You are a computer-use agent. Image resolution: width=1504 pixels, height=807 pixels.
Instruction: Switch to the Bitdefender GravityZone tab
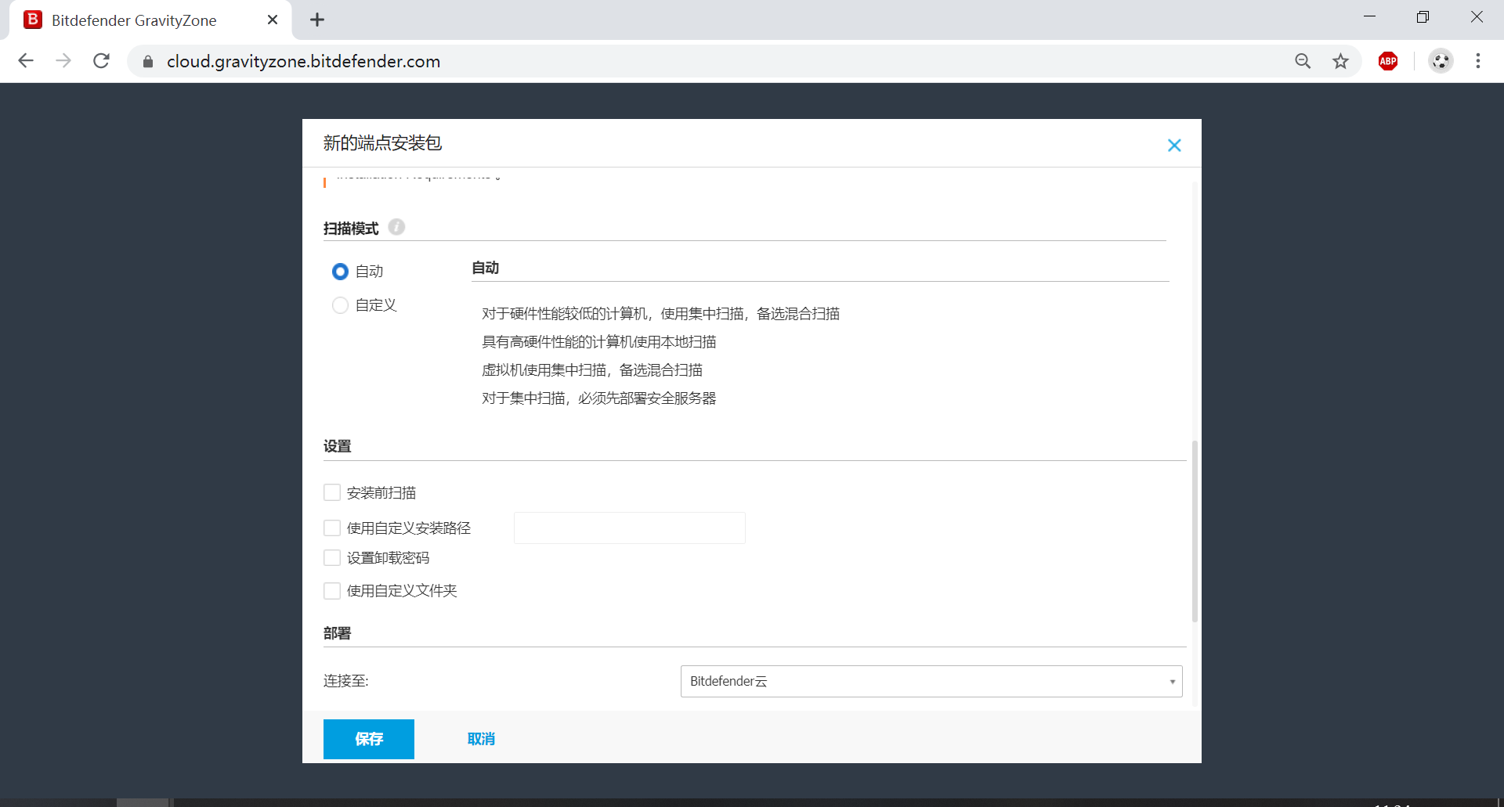tap(150, 20)
